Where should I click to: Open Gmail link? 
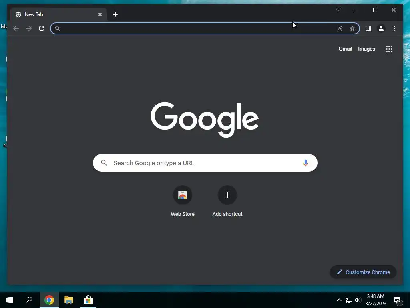[345, 49]
